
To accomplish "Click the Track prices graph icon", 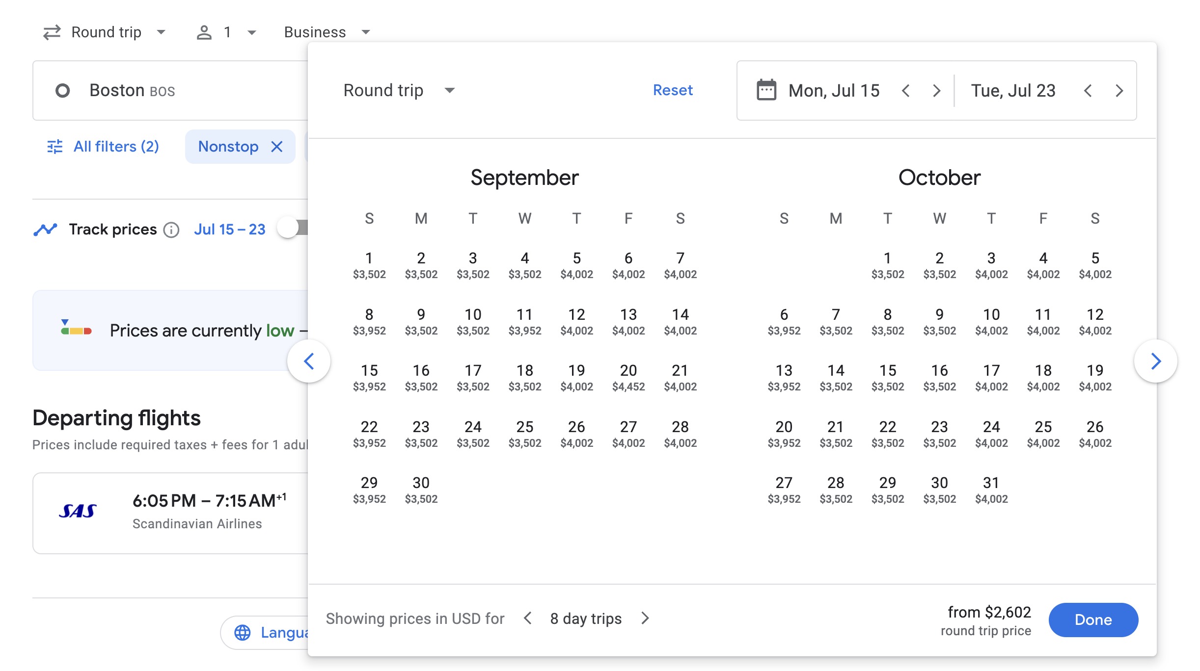I will tap(46, 229).
